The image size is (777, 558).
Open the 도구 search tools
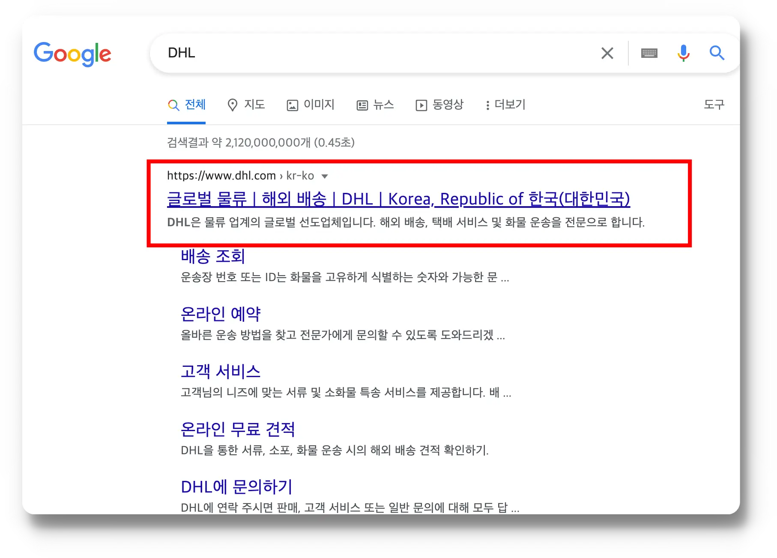pyautogui.click(x=714, y=105)
